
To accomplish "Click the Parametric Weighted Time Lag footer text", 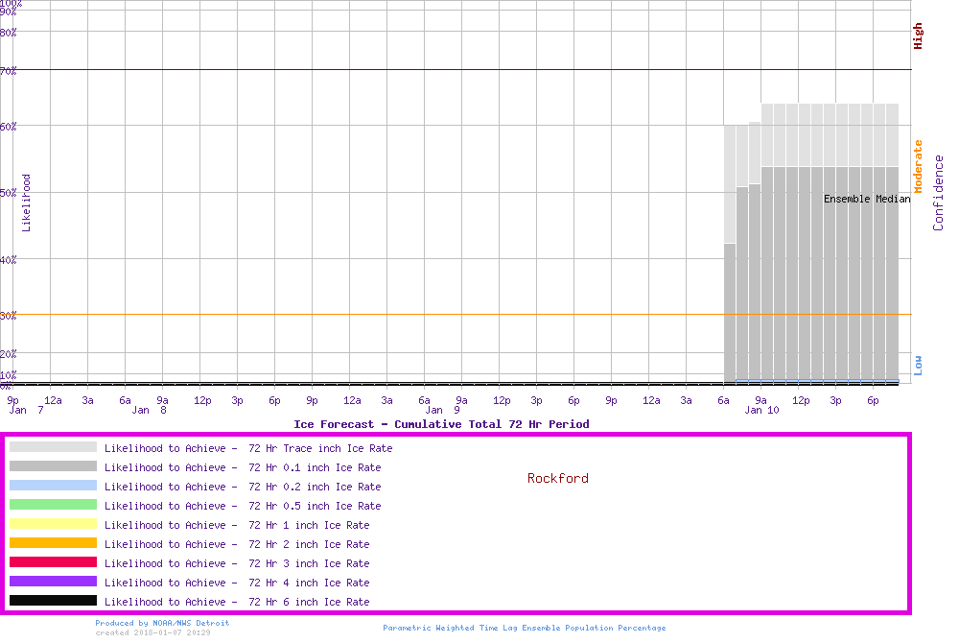I will click(524, 628).
